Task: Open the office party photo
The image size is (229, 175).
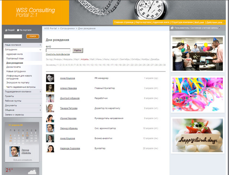Action: [x=197, y=54]
